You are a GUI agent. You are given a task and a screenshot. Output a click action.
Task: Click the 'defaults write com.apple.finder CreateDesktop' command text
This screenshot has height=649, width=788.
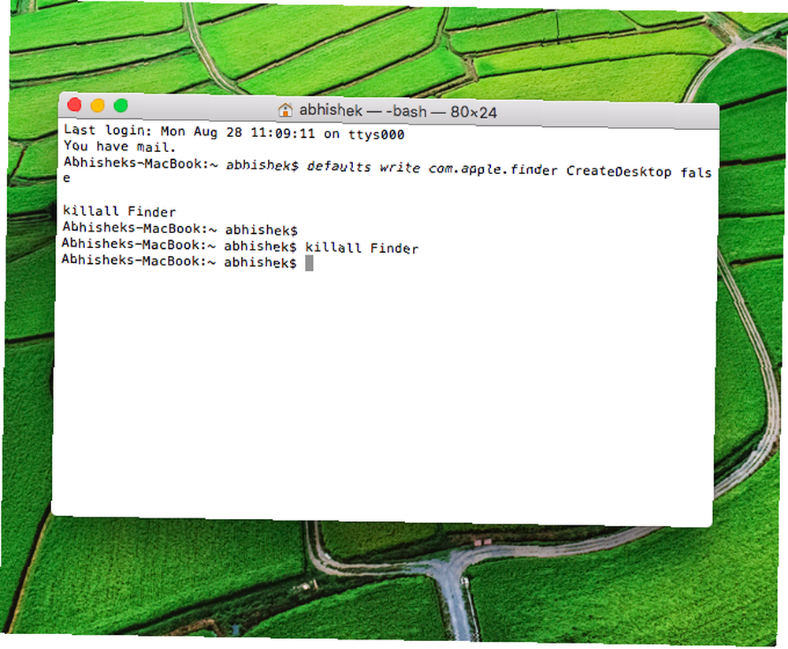pyautogui.click(x=489, y=169)
